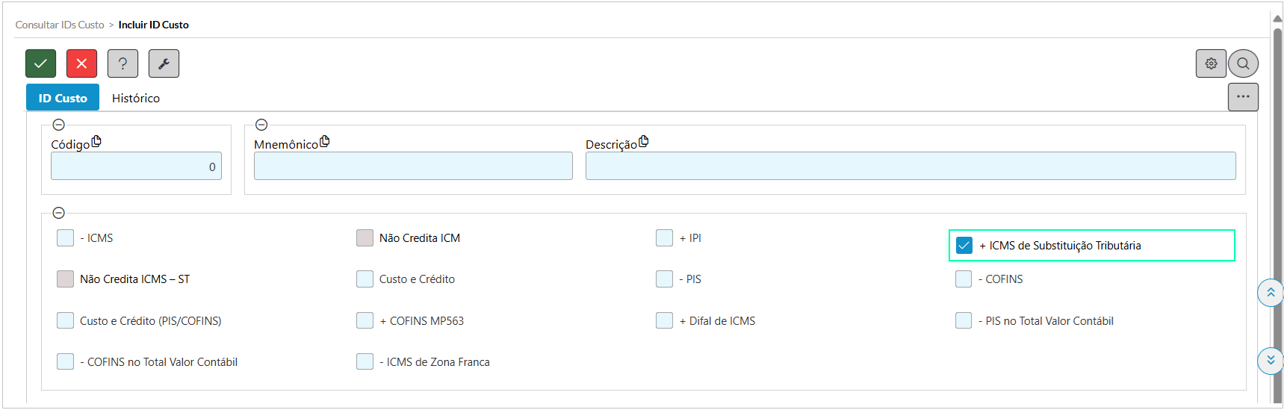Check the + Difal de ICMS box
The height and width of the screenshot is (410, 1284).
(664, 321)
